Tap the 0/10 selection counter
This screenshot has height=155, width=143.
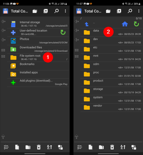pyautogui.click(x=139, y=18)
